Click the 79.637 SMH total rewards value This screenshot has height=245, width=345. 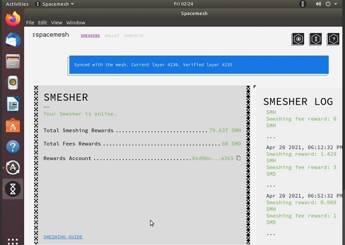click(x=225, y=130)
